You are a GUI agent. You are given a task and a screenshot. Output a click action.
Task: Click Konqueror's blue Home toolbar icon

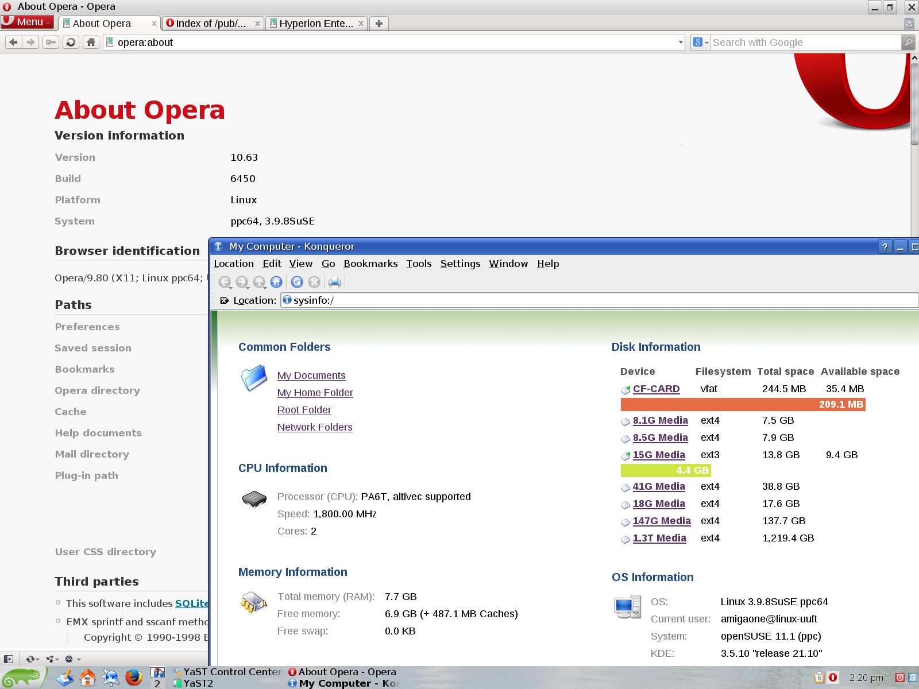[276, 282]
